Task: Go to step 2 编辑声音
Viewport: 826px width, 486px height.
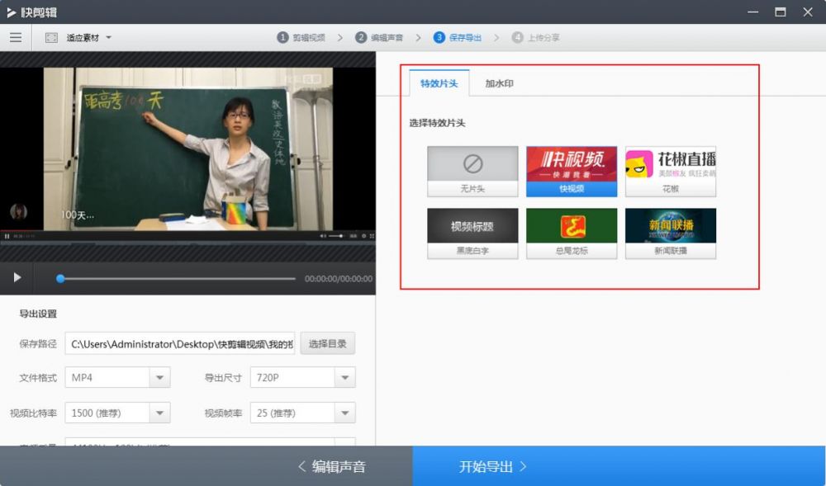Action: [x=379, y=37]
